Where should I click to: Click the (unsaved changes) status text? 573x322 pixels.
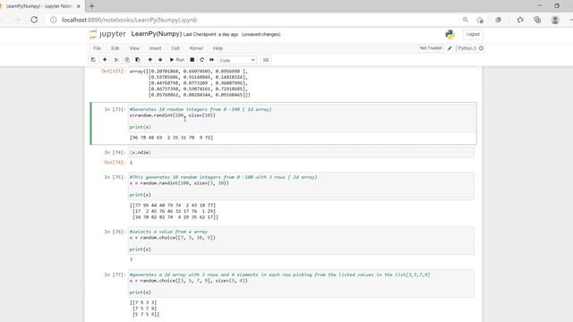tap(261, 34)
